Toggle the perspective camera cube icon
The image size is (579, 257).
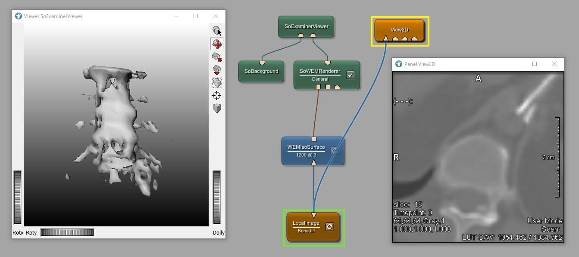pos(217,108)
